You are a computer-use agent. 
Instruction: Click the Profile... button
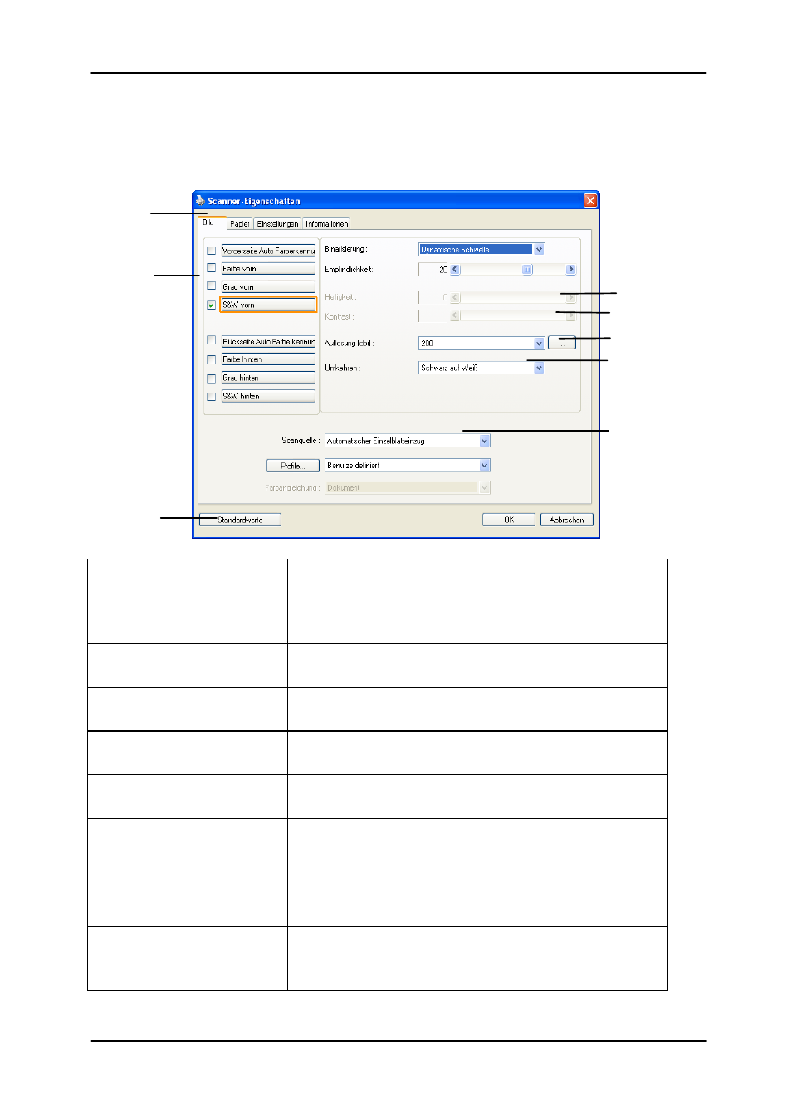point(293,466)
